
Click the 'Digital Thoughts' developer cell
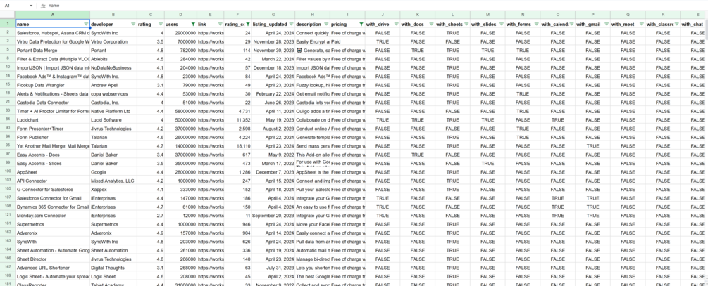pos(113,268)
